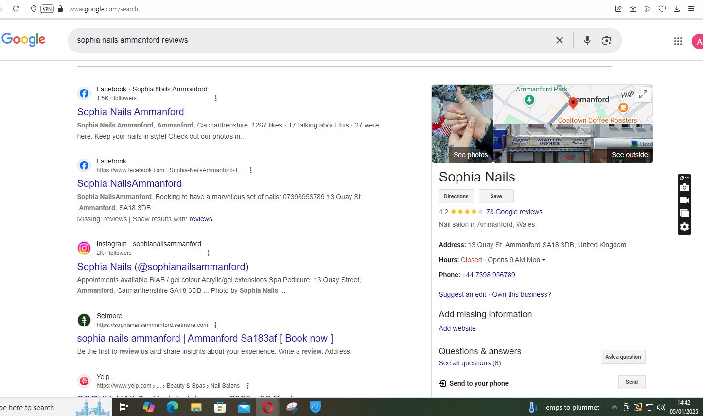Open Microsoft Store from the taskbar
703x416 pixels.
(220, 407)
